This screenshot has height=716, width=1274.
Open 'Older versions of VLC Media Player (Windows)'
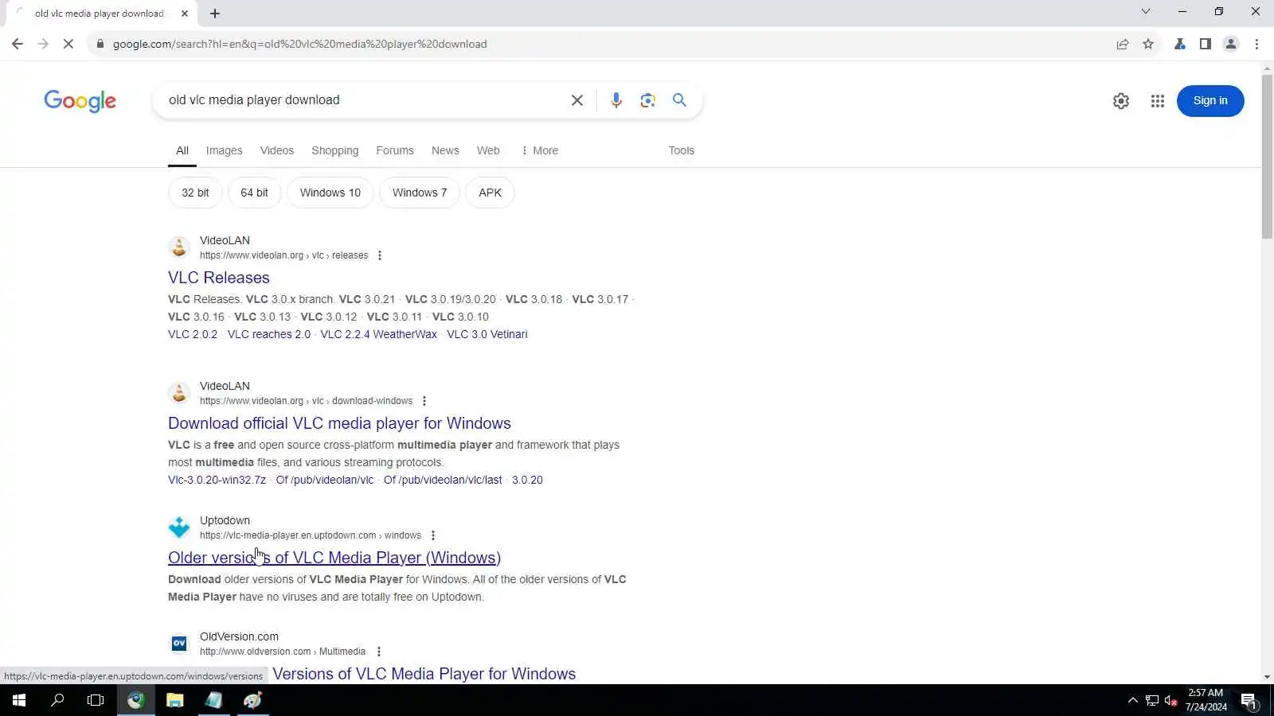click(334, 558)
